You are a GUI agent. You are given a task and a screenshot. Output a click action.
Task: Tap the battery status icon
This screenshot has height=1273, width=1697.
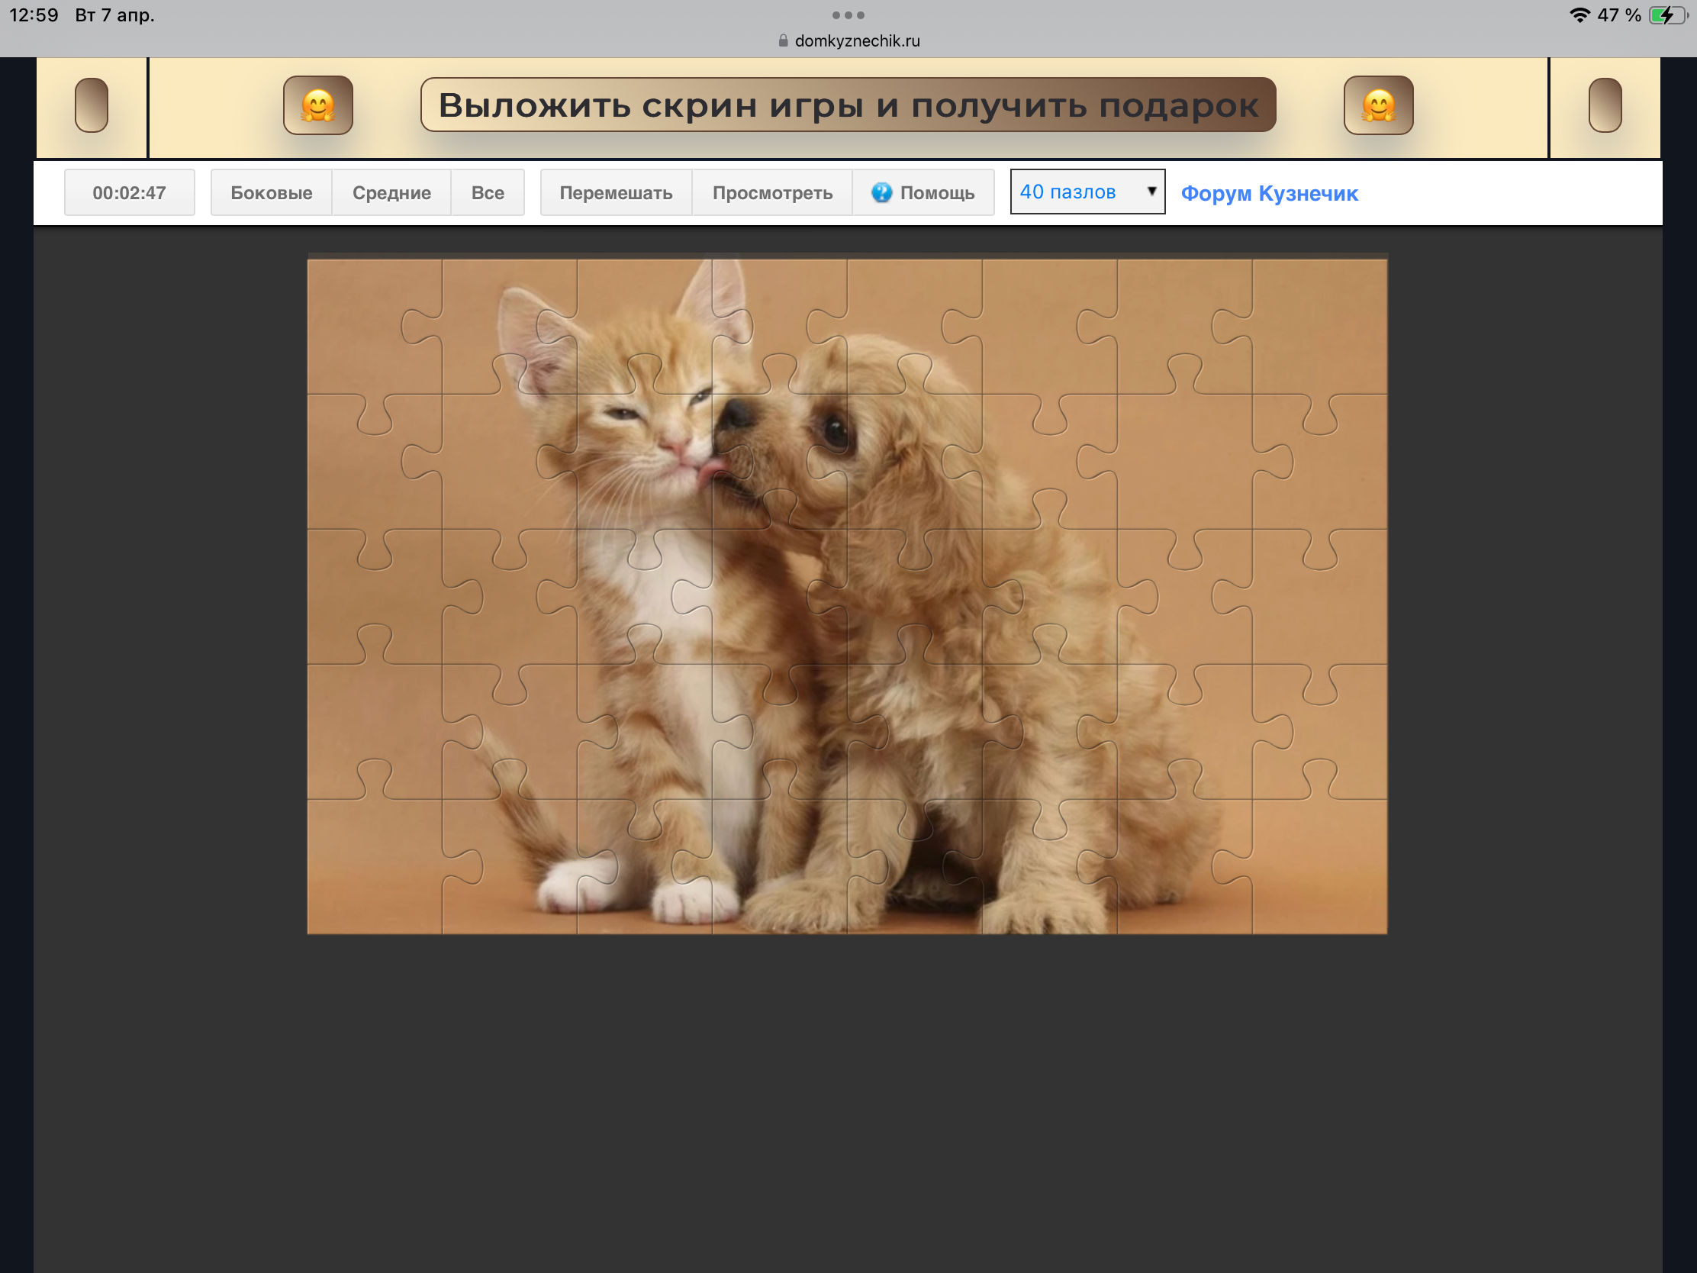point(1666,15)
